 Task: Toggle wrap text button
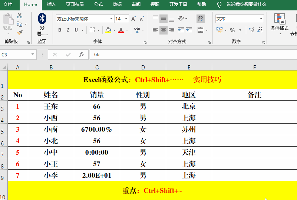point(201,19)
